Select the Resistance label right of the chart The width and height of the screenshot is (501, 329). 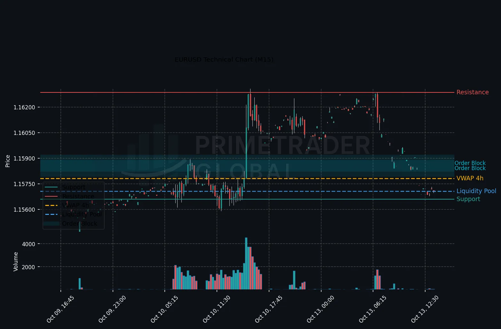(x=473, y=92)
